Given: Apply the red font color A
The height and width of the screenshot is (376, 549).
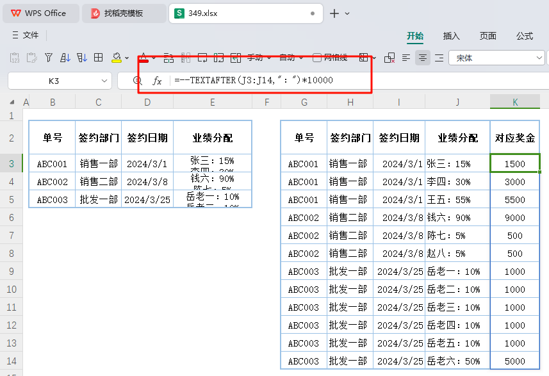Looking at the screenshot, I should [143, 58].
